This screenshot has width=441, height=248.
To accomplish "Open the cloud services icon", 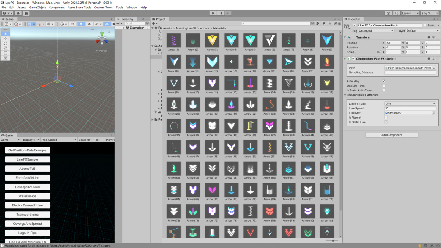I will (x=18, y=14).
